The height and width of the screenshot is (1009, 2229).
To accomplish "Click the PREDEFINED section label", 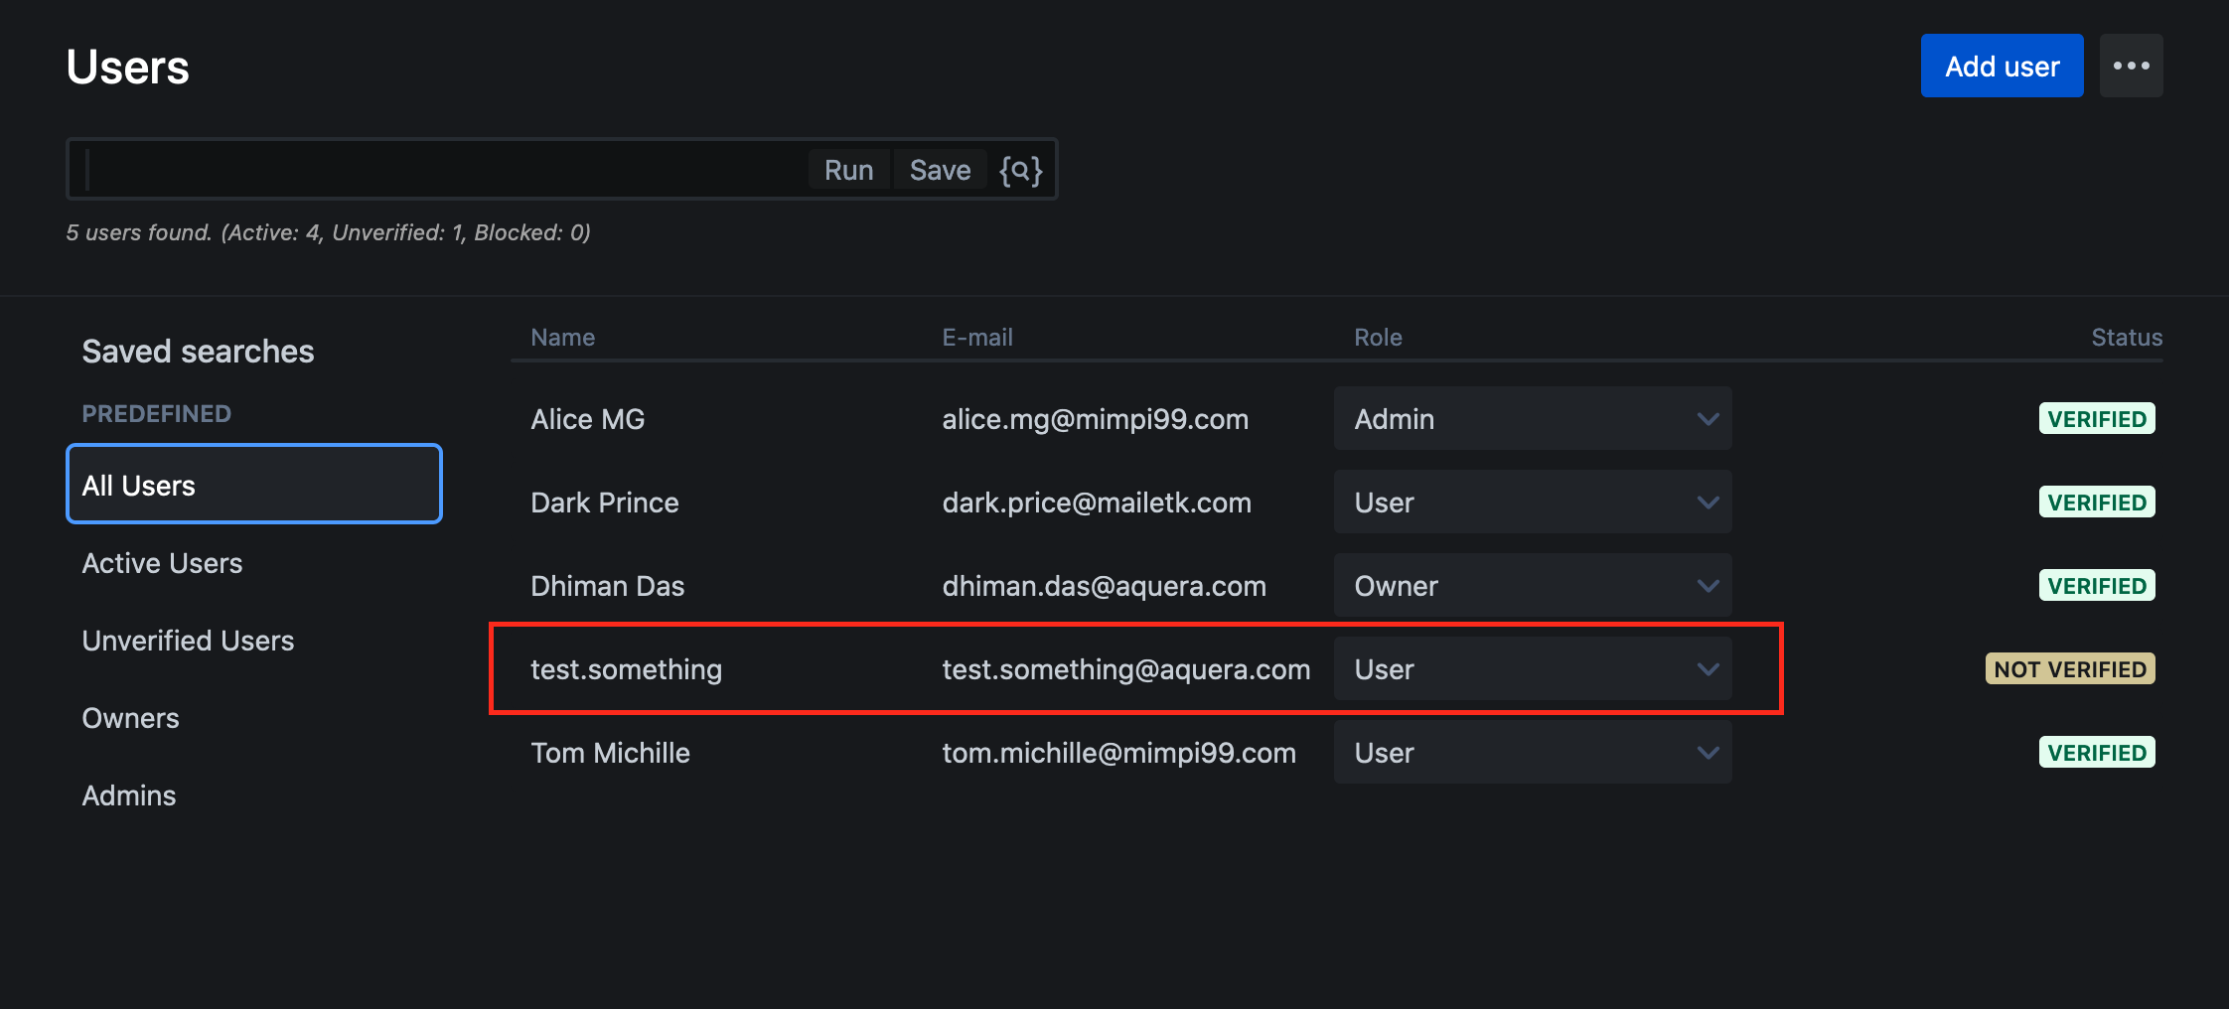I will tap(156, 413).
